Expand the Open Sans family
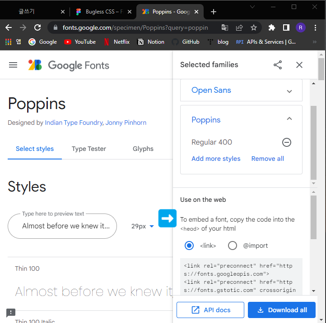 click(289, 91)
